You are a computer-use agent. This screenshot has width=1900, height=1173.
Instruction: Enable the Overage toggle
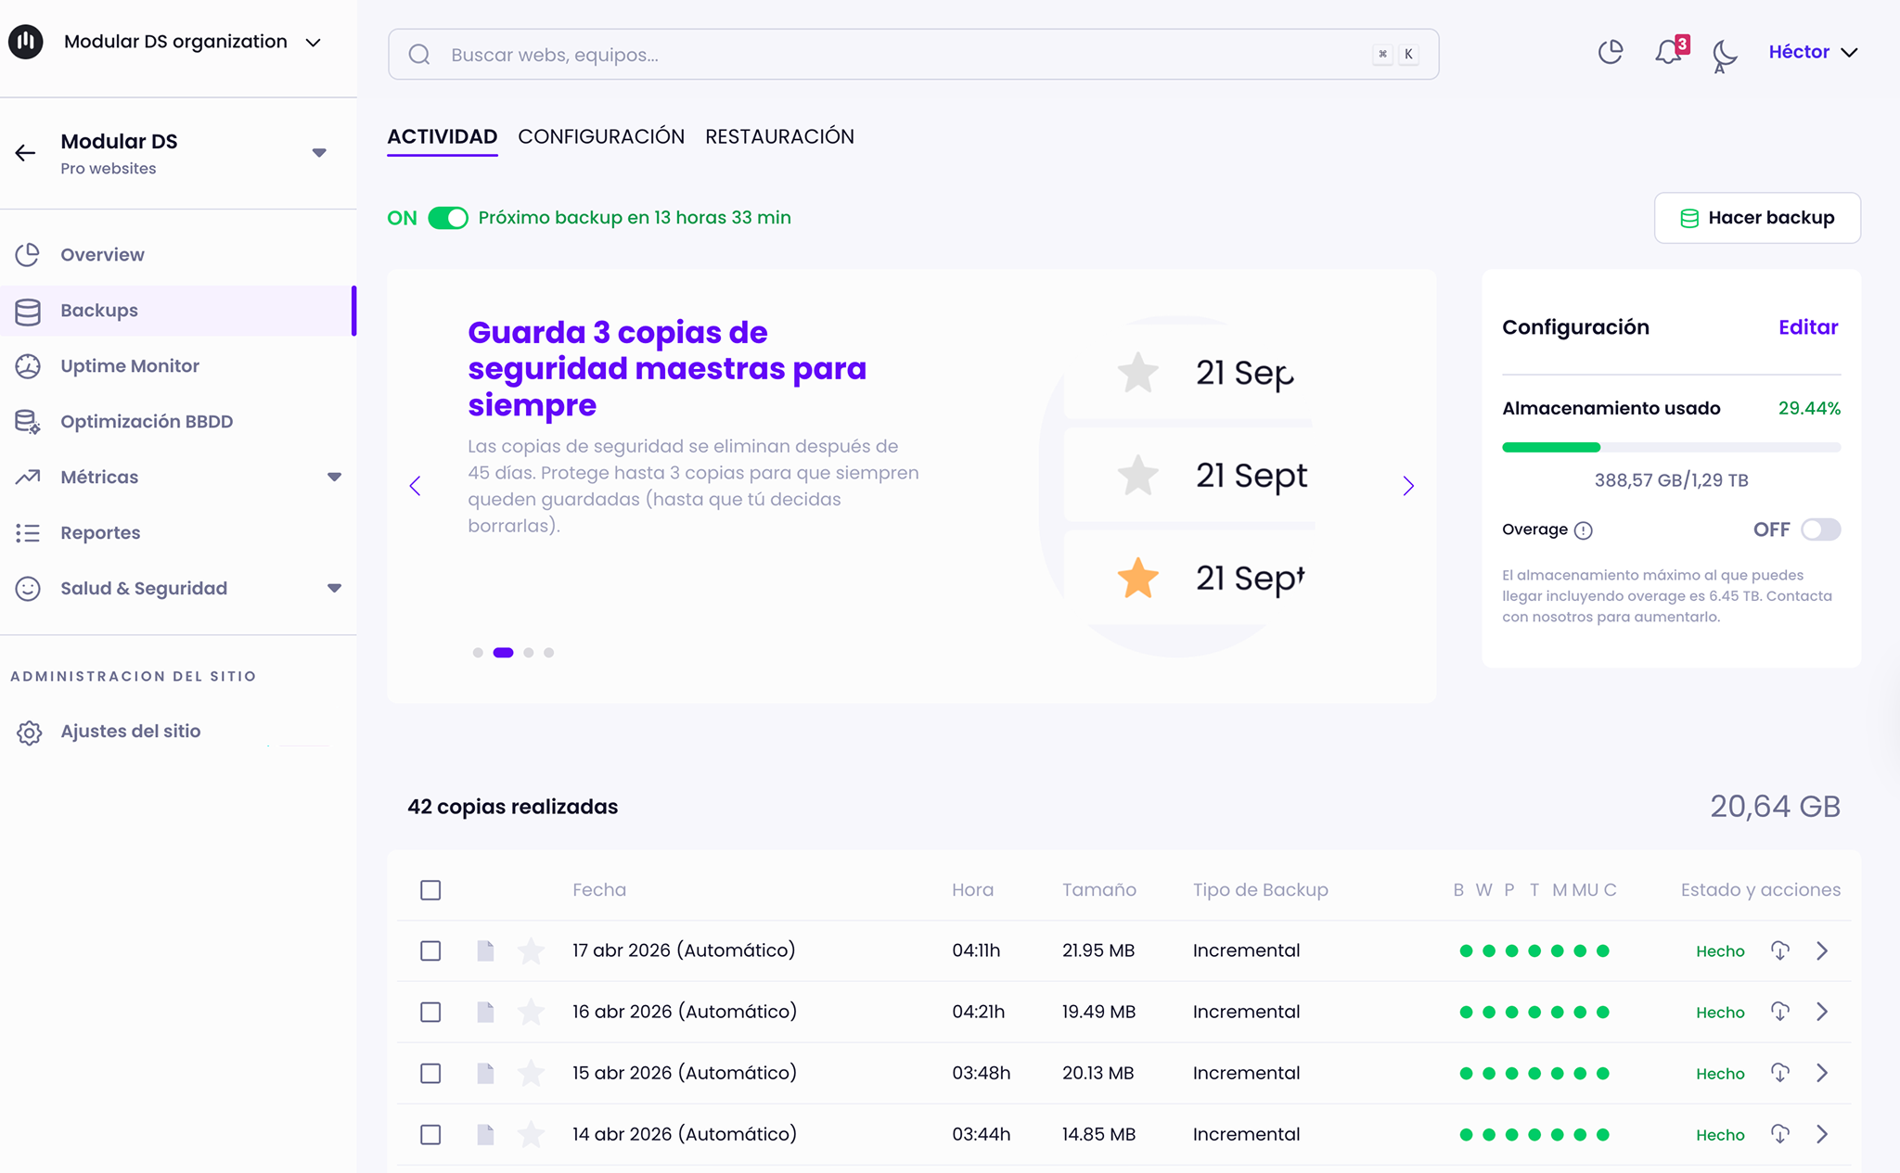point(1819,529)
